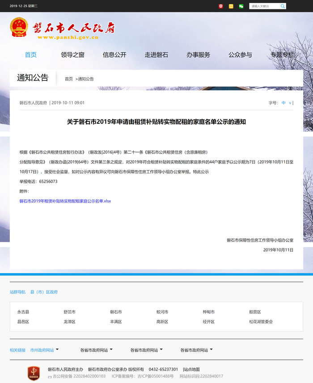Click the 举报电话：65256073 line
This screenshot has width=313, height=383.
tap(38, 181)
